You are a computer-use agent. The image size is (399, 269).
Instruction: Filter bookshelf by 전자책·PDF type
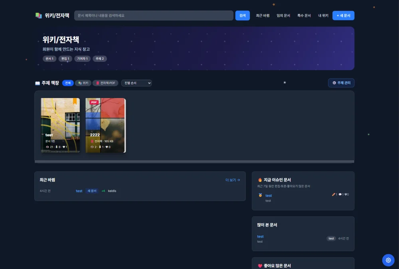[105, 83]
